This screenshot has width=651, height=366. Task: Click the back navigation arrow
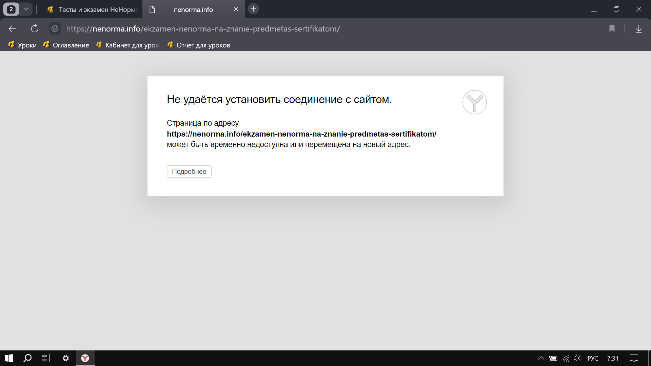[12, 29]
